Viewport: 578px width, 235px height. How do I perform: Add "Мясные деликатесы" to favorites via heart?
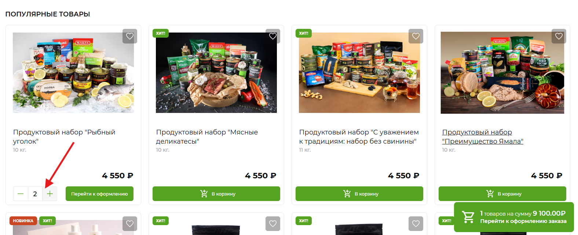tap(273, 36)
